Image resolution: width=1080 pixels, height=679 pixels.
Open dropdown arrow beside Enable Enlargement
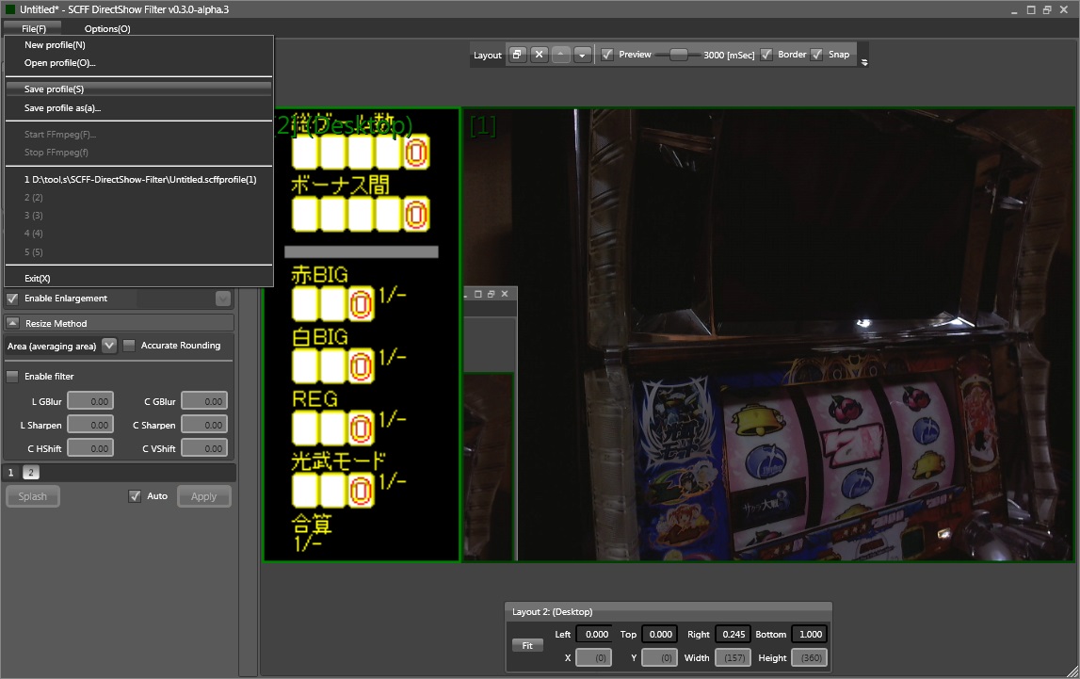222,299
